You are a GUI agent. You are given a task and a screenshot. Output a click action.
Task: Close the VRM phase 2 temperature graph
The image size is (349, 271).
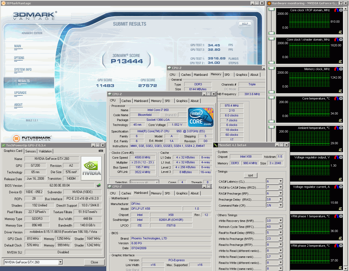tap(341, 246)
